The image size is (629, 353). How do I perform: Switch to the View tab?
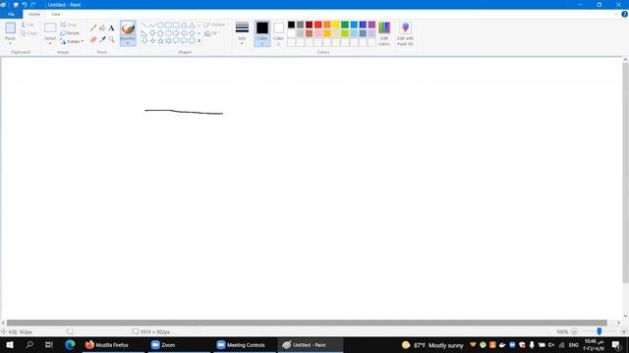(56, 14)
